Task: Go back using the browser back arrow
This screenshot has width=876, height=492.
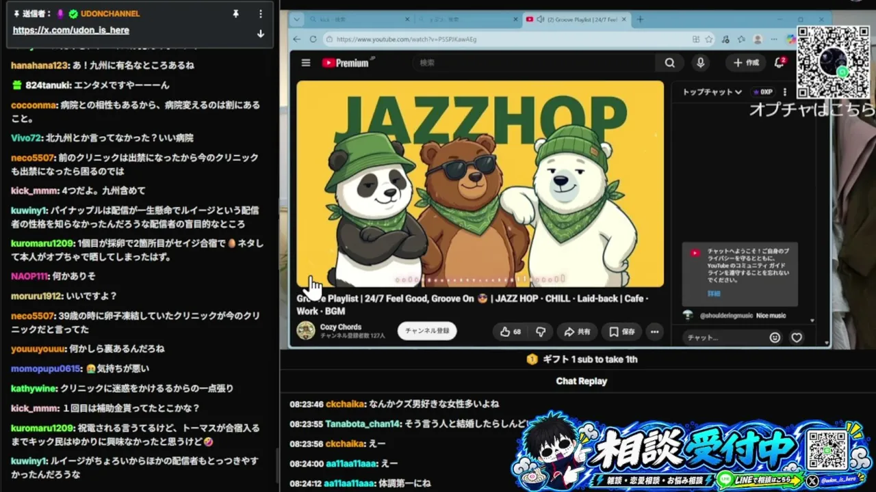Action: coord(296,40)
